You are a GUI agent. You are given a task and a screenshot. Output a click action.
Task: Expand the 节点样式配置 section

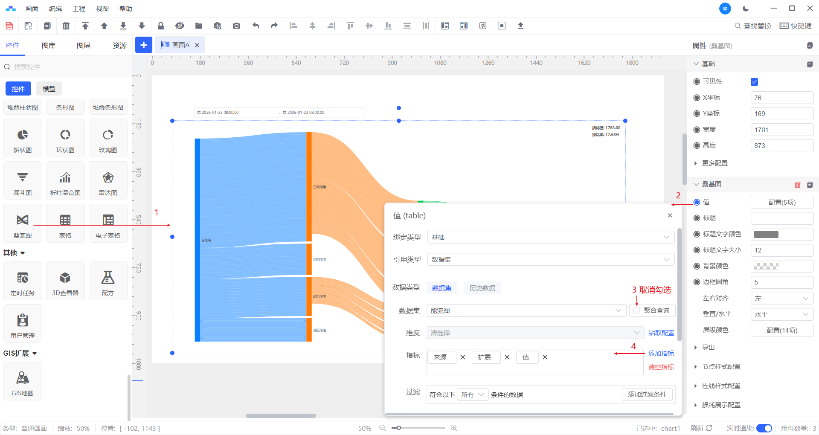[x=721, y=367]
